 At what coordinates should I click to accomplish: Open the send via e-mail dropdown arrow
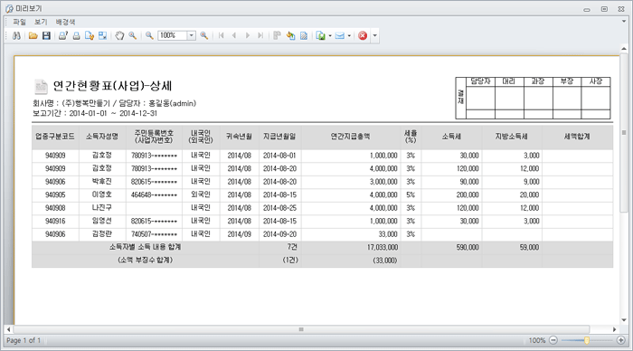[349, 35]
